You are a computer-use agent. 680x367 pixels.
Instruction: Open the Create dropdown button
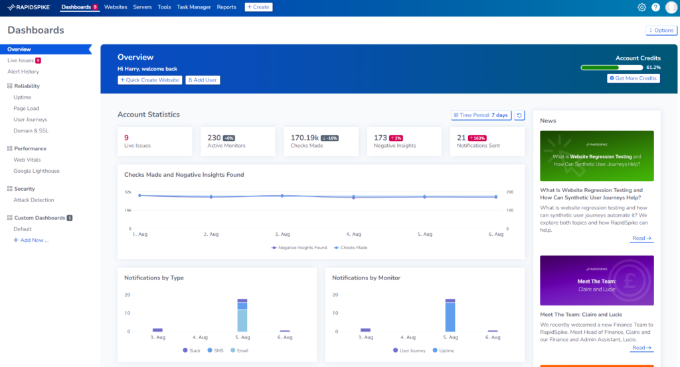(x=258, y=7)
